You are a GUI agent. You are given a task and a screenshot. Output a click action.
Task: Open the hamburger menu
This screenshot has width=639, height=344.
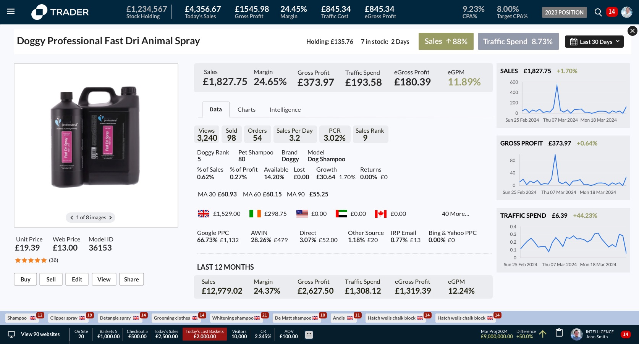click(11, 11)
